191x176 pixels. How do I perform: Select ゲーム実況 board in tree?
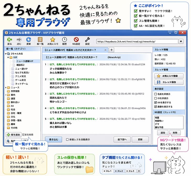point(20,80)
